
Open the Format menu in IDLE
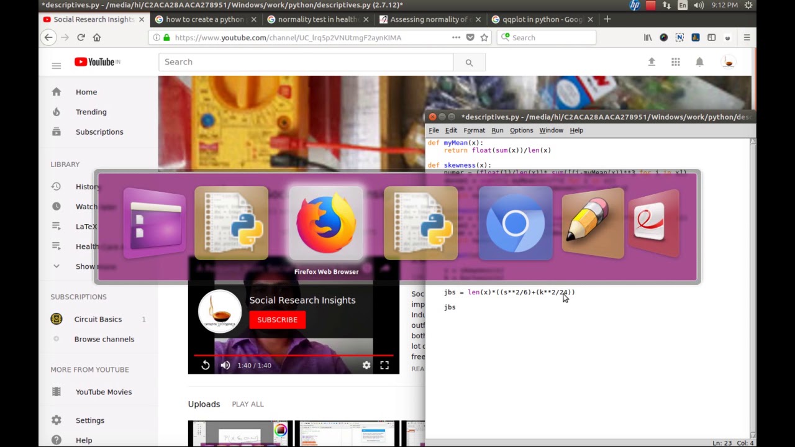[474, 130]
